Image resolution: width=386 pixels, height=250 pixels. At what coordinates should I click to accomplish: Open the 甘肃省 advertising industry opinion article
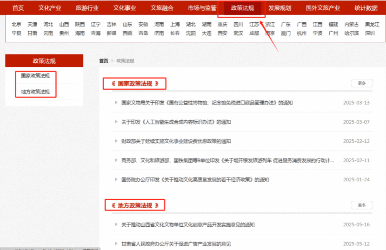(176, 244)
